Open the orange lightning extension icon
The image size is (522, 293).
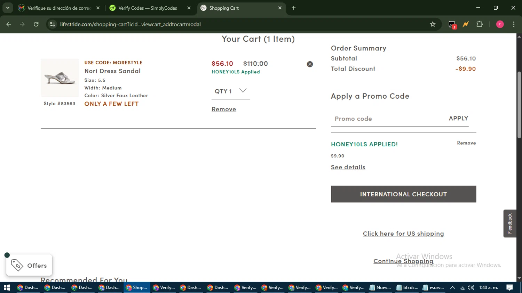(466, 24)
